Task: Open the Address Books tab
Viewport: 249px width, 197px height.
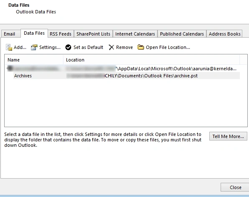Action: point(224,34)
